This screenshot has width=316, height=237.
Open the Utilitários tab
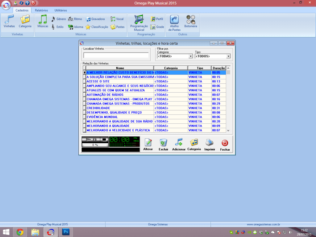click(x=60, y=10)
